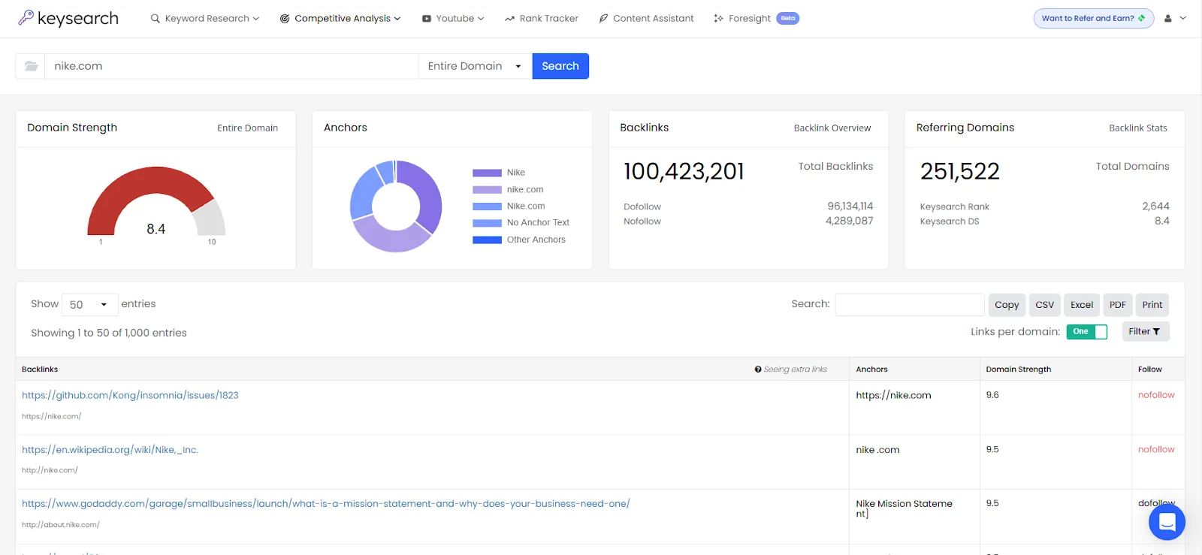This screenshot has height=555, width=1202.
Task: Open Entire Domain scope dropdown
Action: tap(475, 66)
